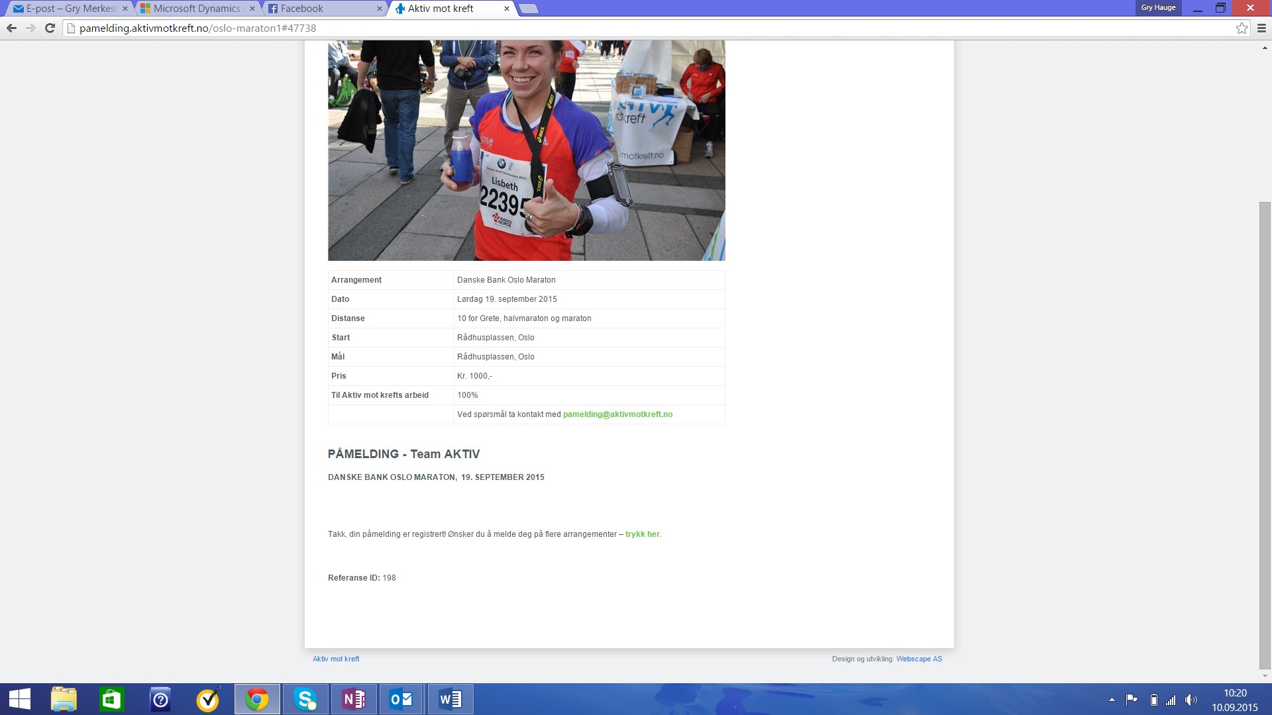
Task: Open a new browser tab
Action: tap(528, 9)
